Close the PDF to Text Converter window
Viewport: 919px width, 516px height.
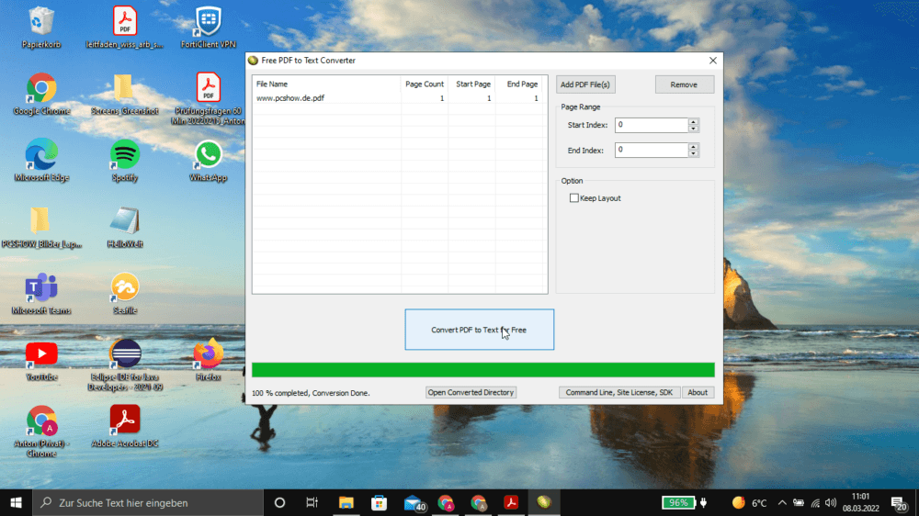(x=713, y=61)
